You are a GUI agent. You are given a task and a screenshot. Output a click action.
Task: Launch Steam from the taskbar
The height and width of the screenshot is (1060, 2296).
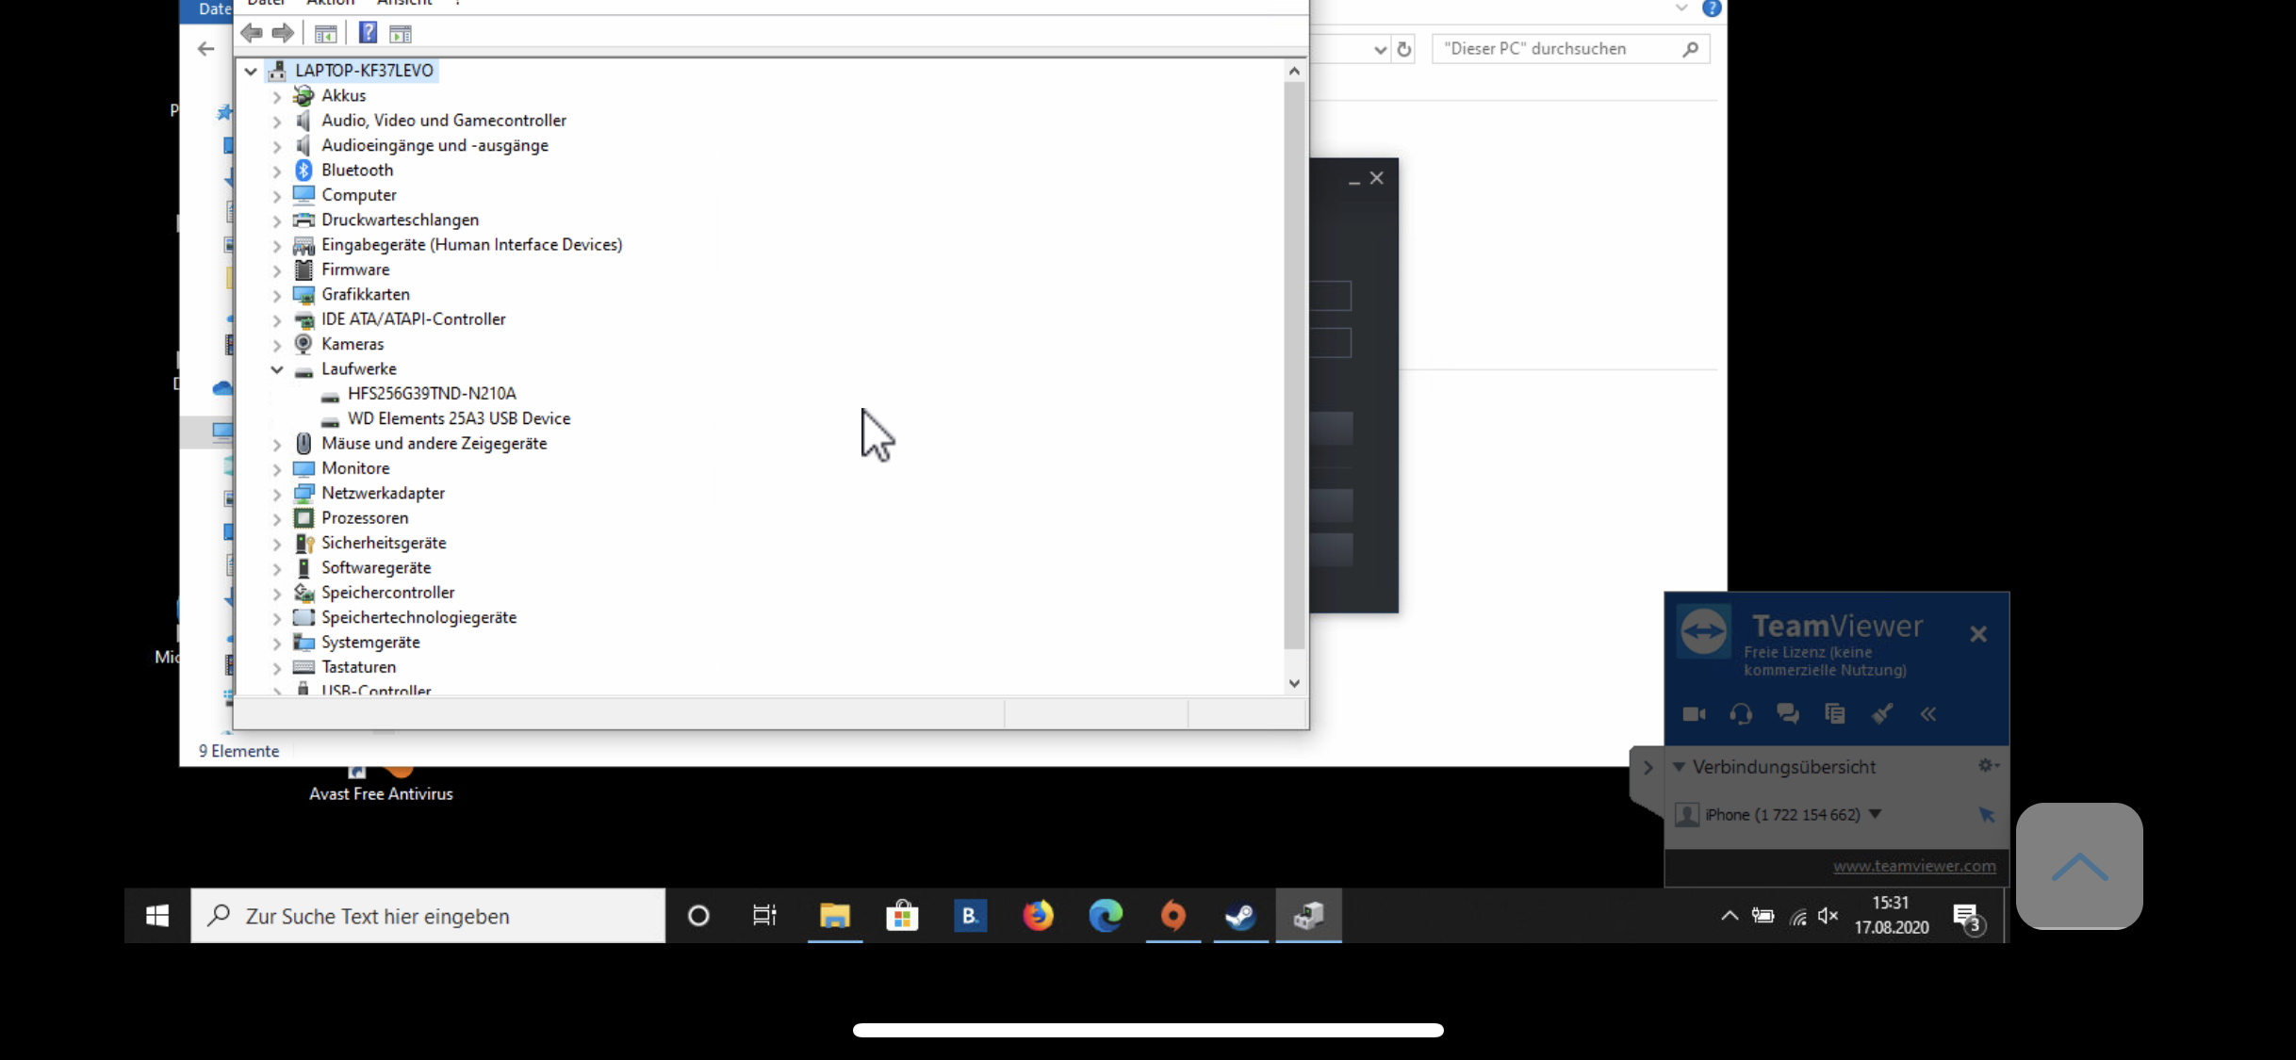click(1240, 916)
